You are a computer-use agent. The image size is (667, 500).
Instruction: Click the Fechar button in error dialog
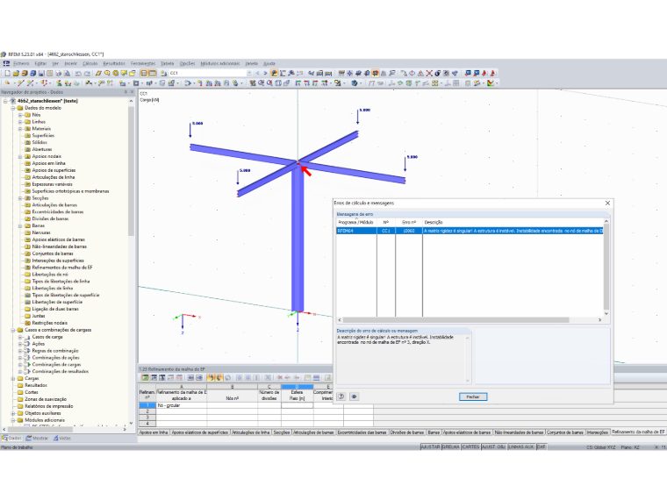473,396
